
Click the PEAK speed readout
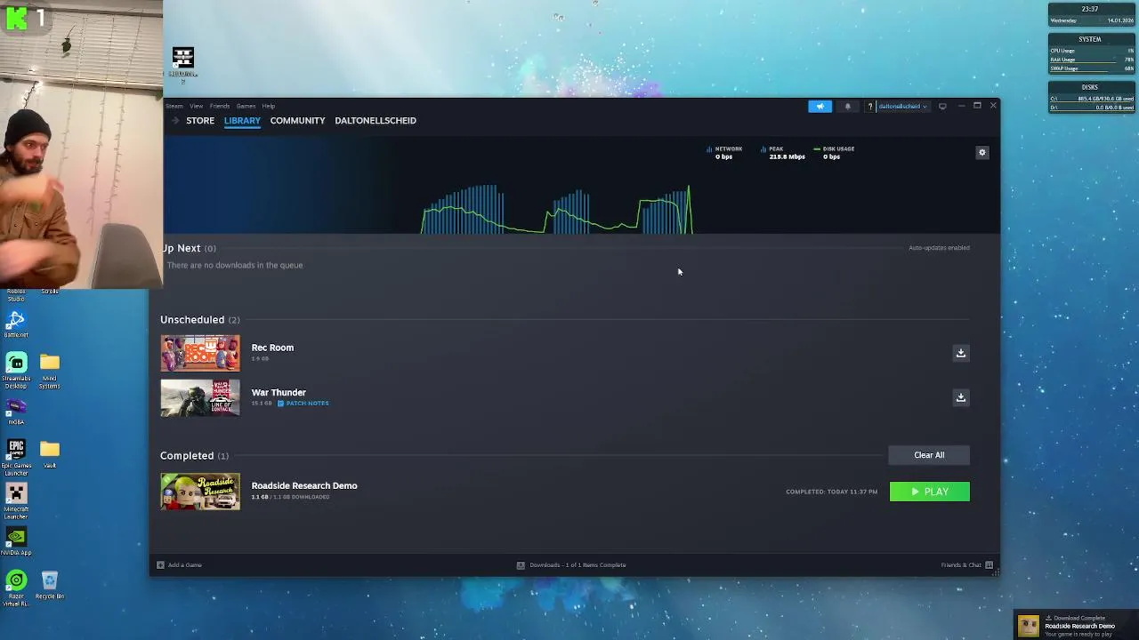pyautogui.click(x=782, y=153)
